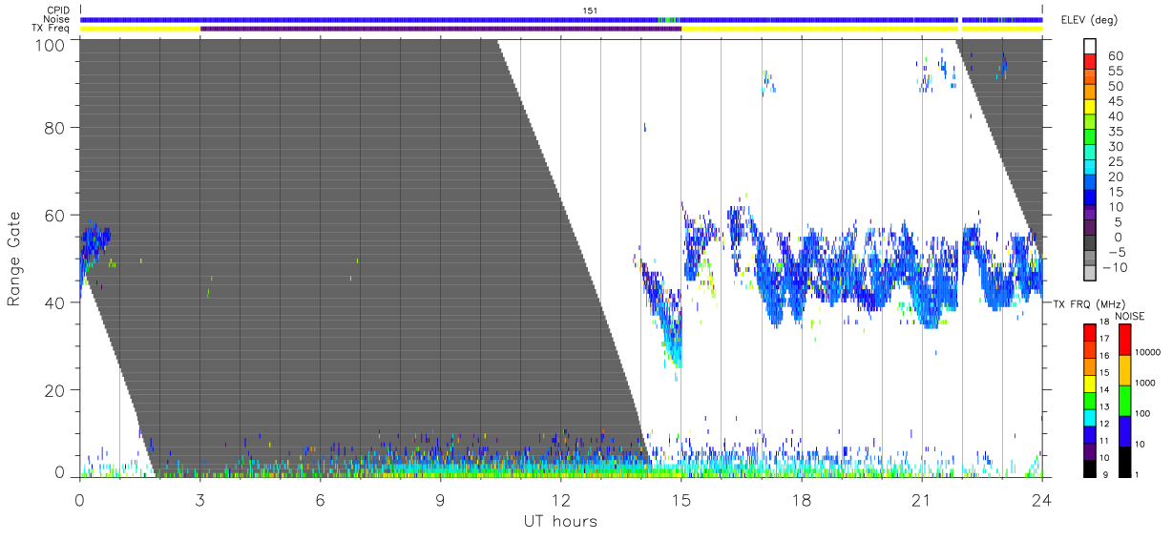
Task: Select the green 100 band of the NOISE colorbar
Action: point(1124,400)
